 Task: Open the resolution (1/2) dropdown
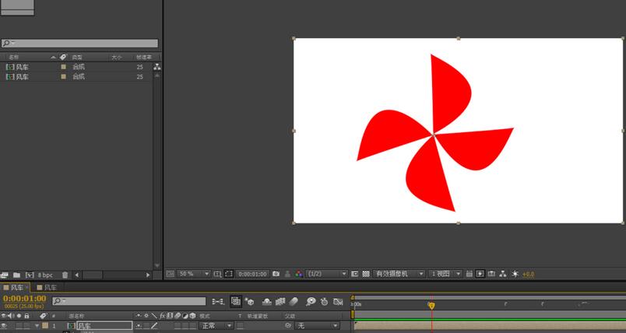tap(327, 274)
